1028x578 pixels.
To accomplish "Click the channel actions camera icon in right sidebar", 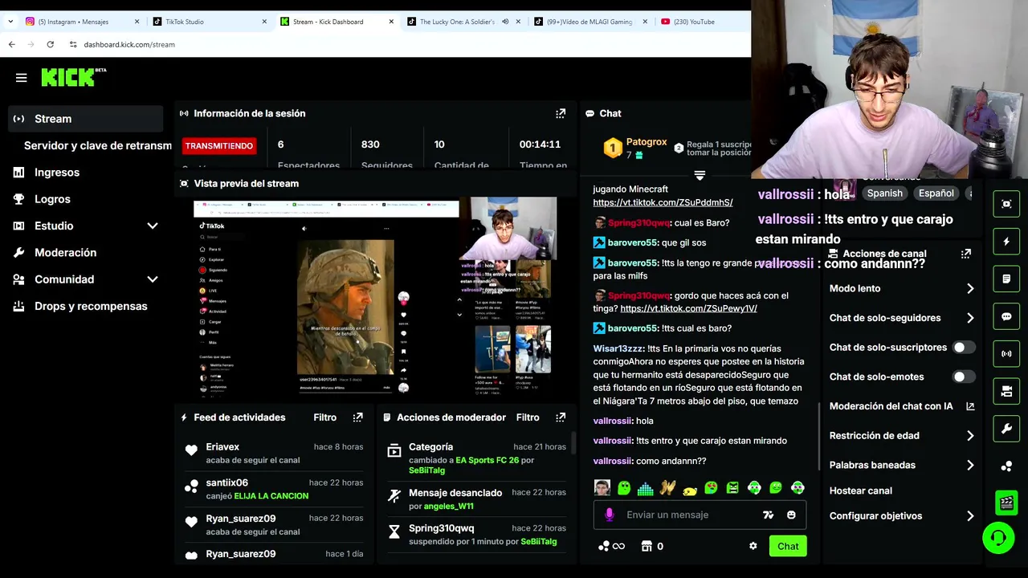I will [x=1006, y=391].
